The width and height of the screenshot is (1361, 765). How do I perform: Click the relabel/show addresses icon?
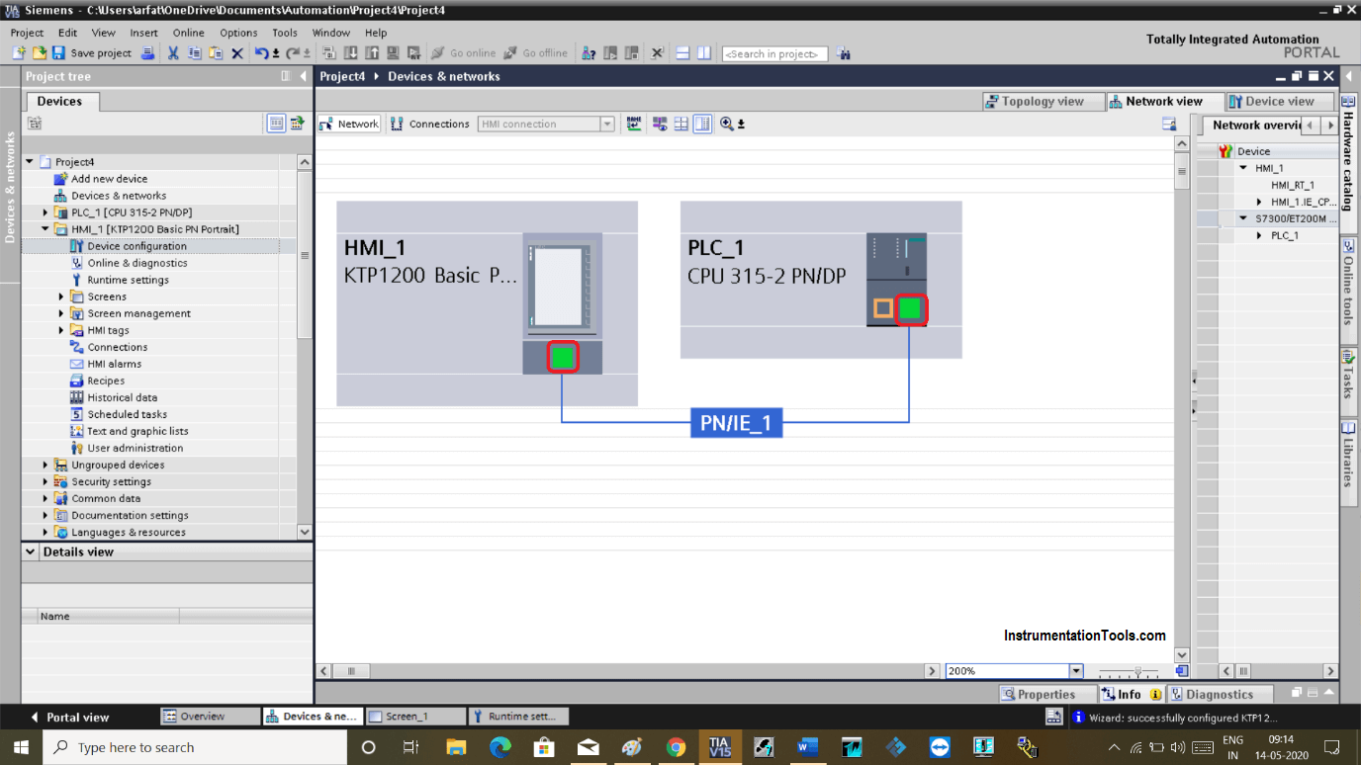click(634, 124)
